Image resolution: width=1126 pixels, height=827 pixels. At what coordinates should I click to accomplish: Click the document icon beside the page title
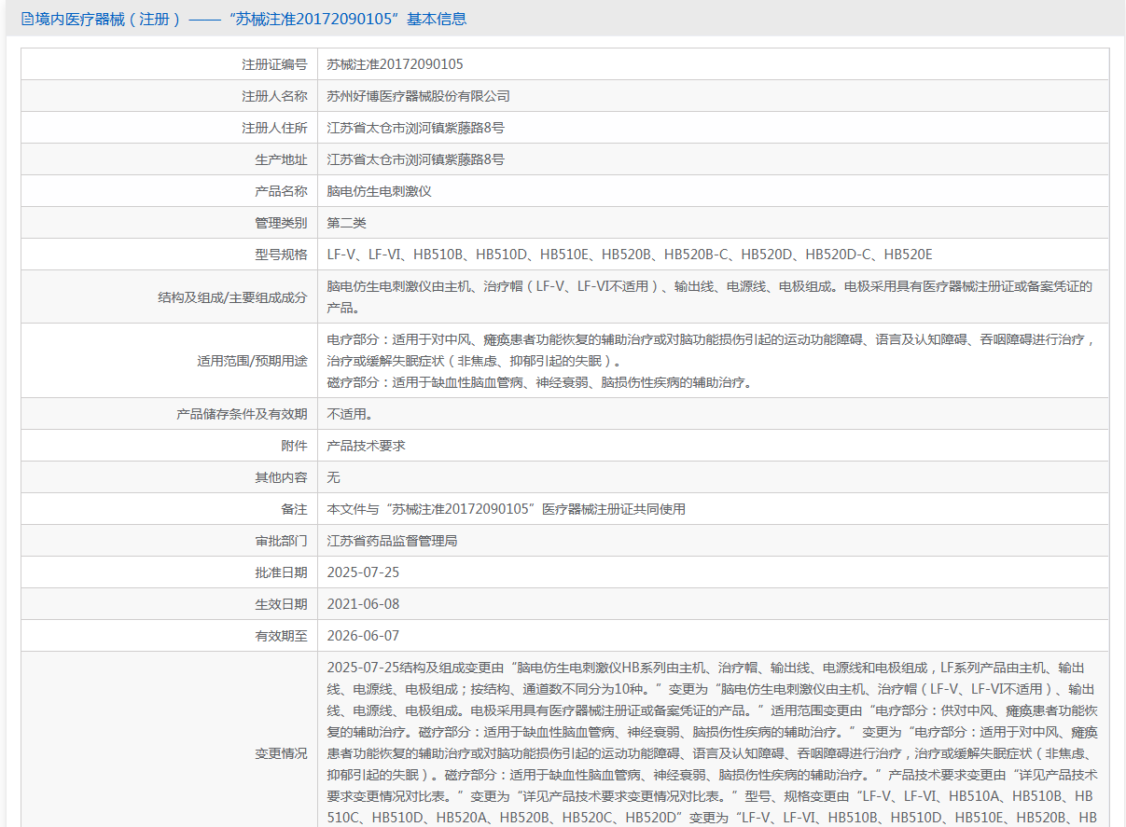point(27,19)
